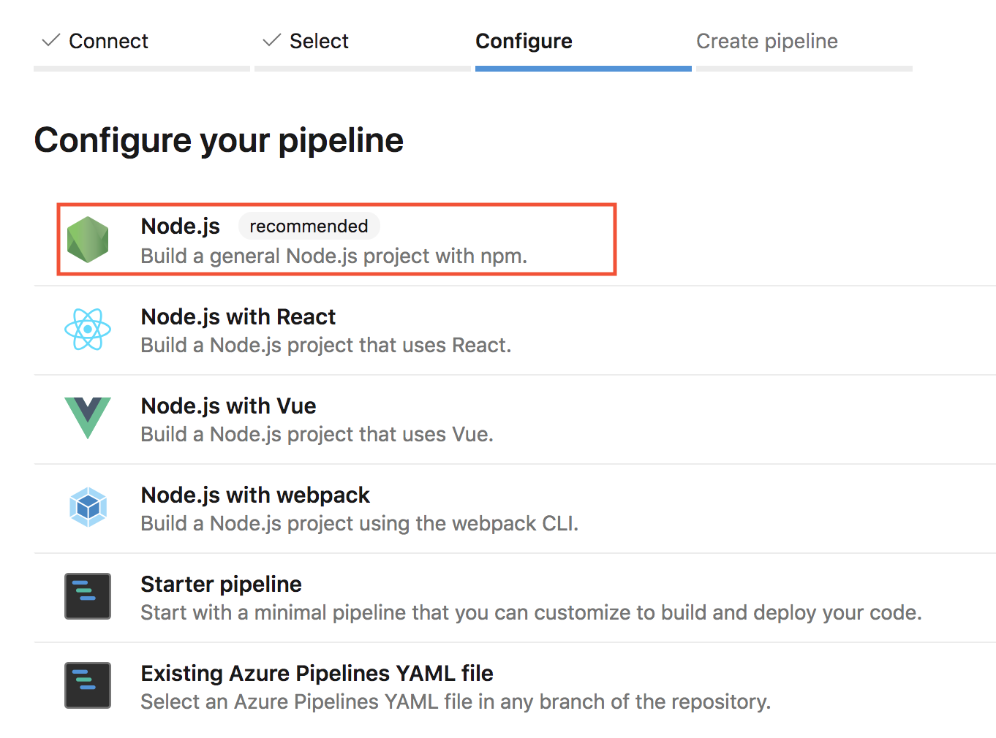
Task: Choose Node.js with webpack template
Action: click(255, 495)
